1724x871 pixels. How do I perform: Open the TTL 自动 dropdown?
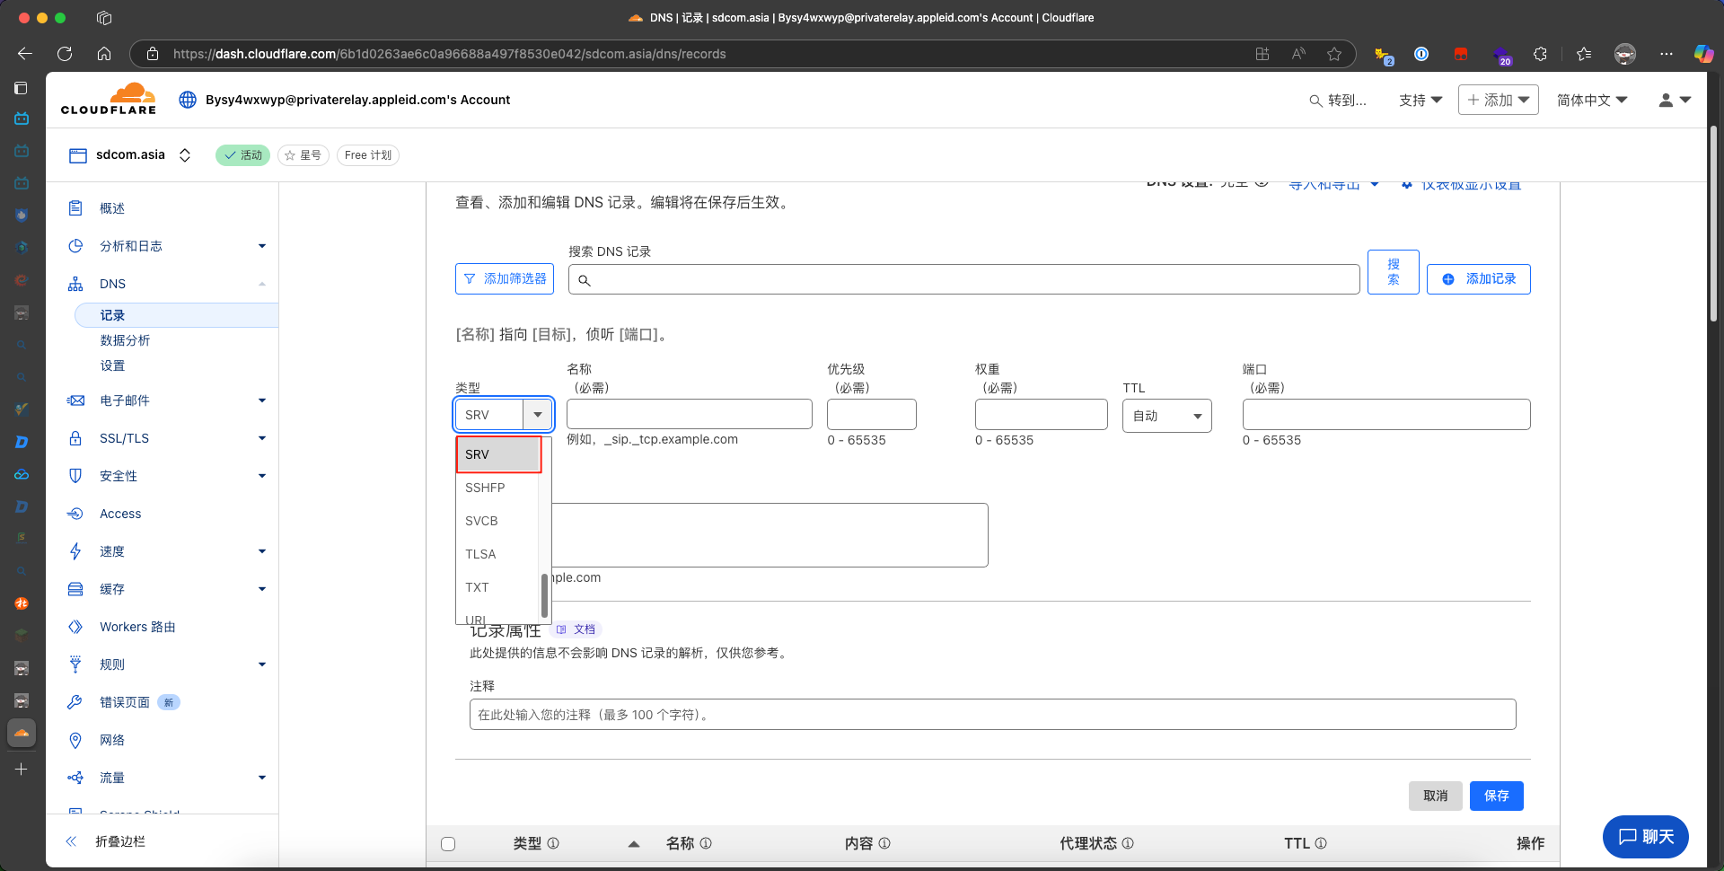point(1167,416)
